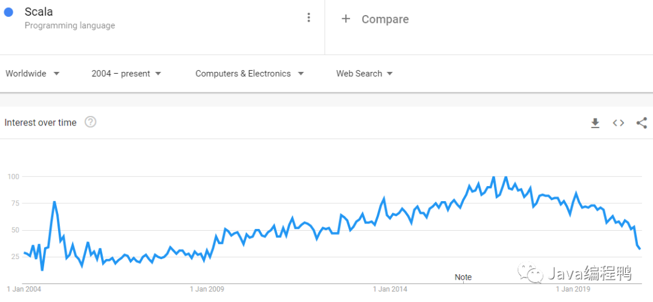Open the embed code icon
Image resolution: width=653 pixels, height=302 pixels.
[x=618, y=123]
